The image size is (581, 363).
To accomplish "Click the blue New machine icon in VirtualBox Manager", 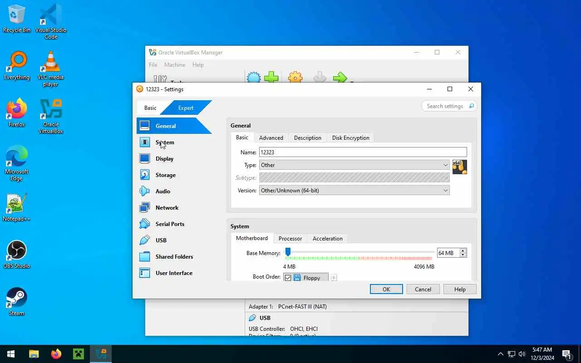I will [x=254, y=77].
